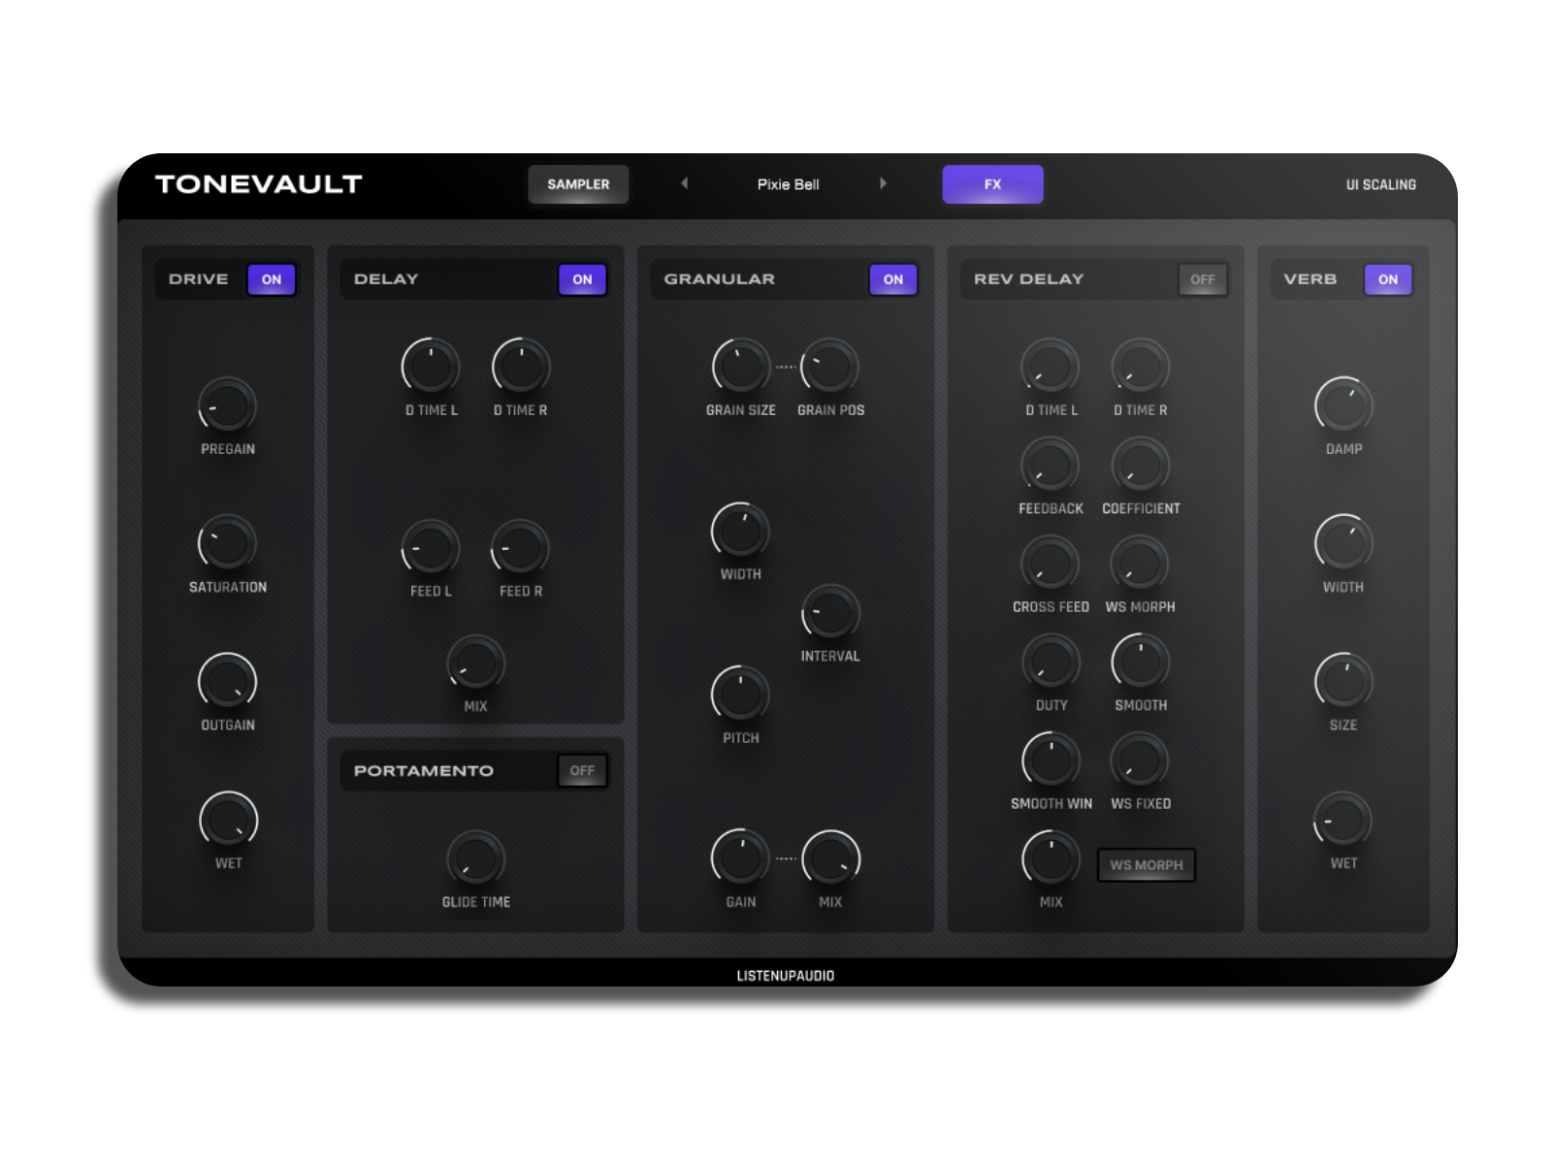
Task: Enable Portamento with the OFF switch
Action: (x=582, y=771)
